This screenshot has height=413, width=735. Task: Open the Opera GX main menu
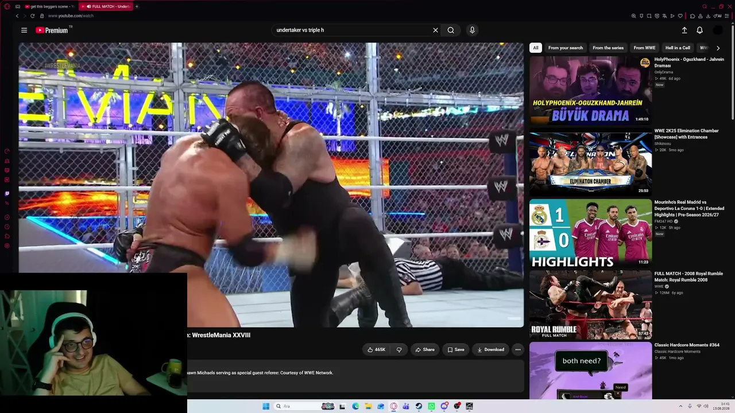[x=7, y=6]
